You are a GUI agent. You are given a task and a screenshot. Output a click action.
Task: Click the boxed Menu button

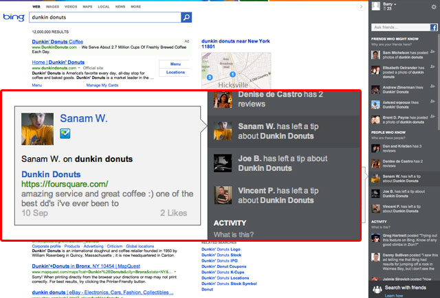pyautogui.click(x=175, y=64)
